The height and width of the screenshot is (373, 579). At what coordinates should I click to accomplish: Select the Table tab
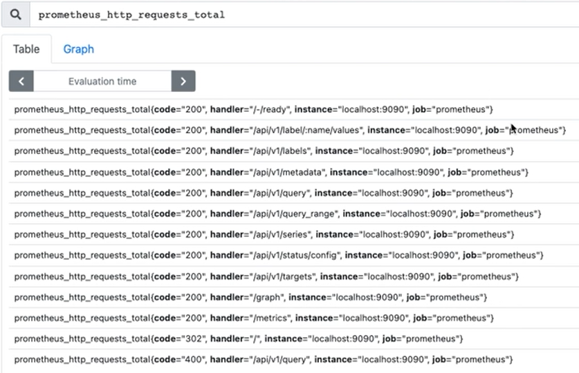pyautogui.click(x=26, y=49)
